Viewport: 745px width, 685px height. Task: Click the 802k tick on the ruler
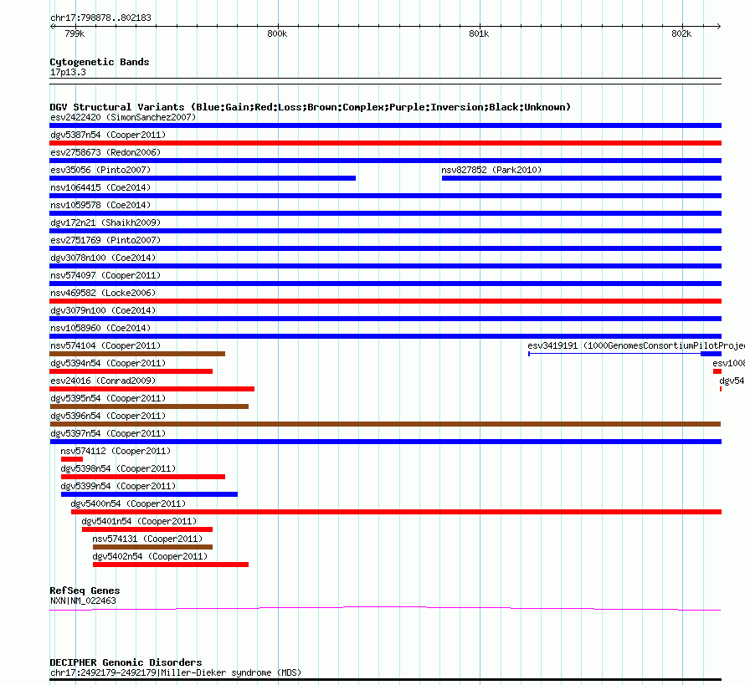tap(681, 33)
